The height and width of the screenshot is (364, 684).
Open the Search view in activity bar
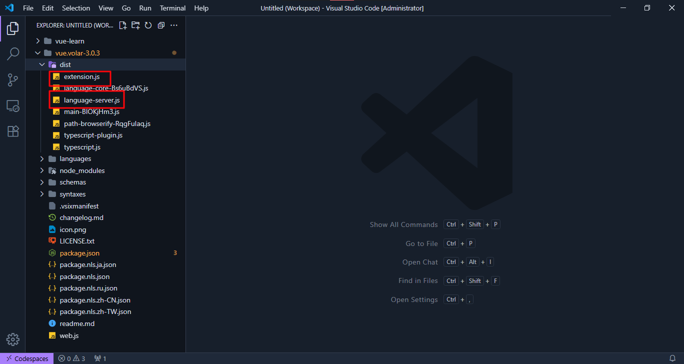12,53
